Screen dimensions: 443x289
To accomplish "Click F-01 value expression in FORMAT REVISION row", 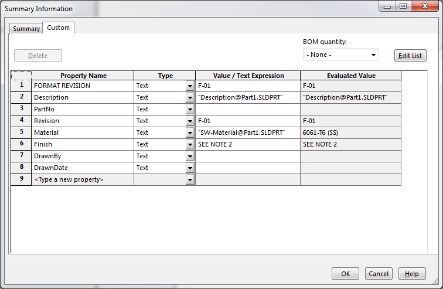I will pos(248,86).
